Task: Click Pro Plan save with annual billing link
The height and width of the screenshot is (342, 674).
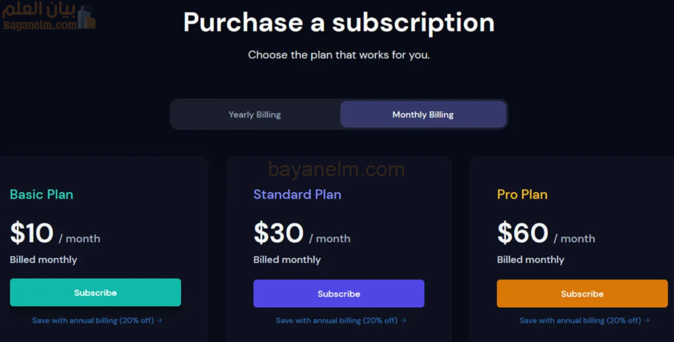Action: [x=580, y=320]
